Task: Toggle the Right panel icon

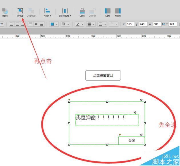Action: pos(118,11)
